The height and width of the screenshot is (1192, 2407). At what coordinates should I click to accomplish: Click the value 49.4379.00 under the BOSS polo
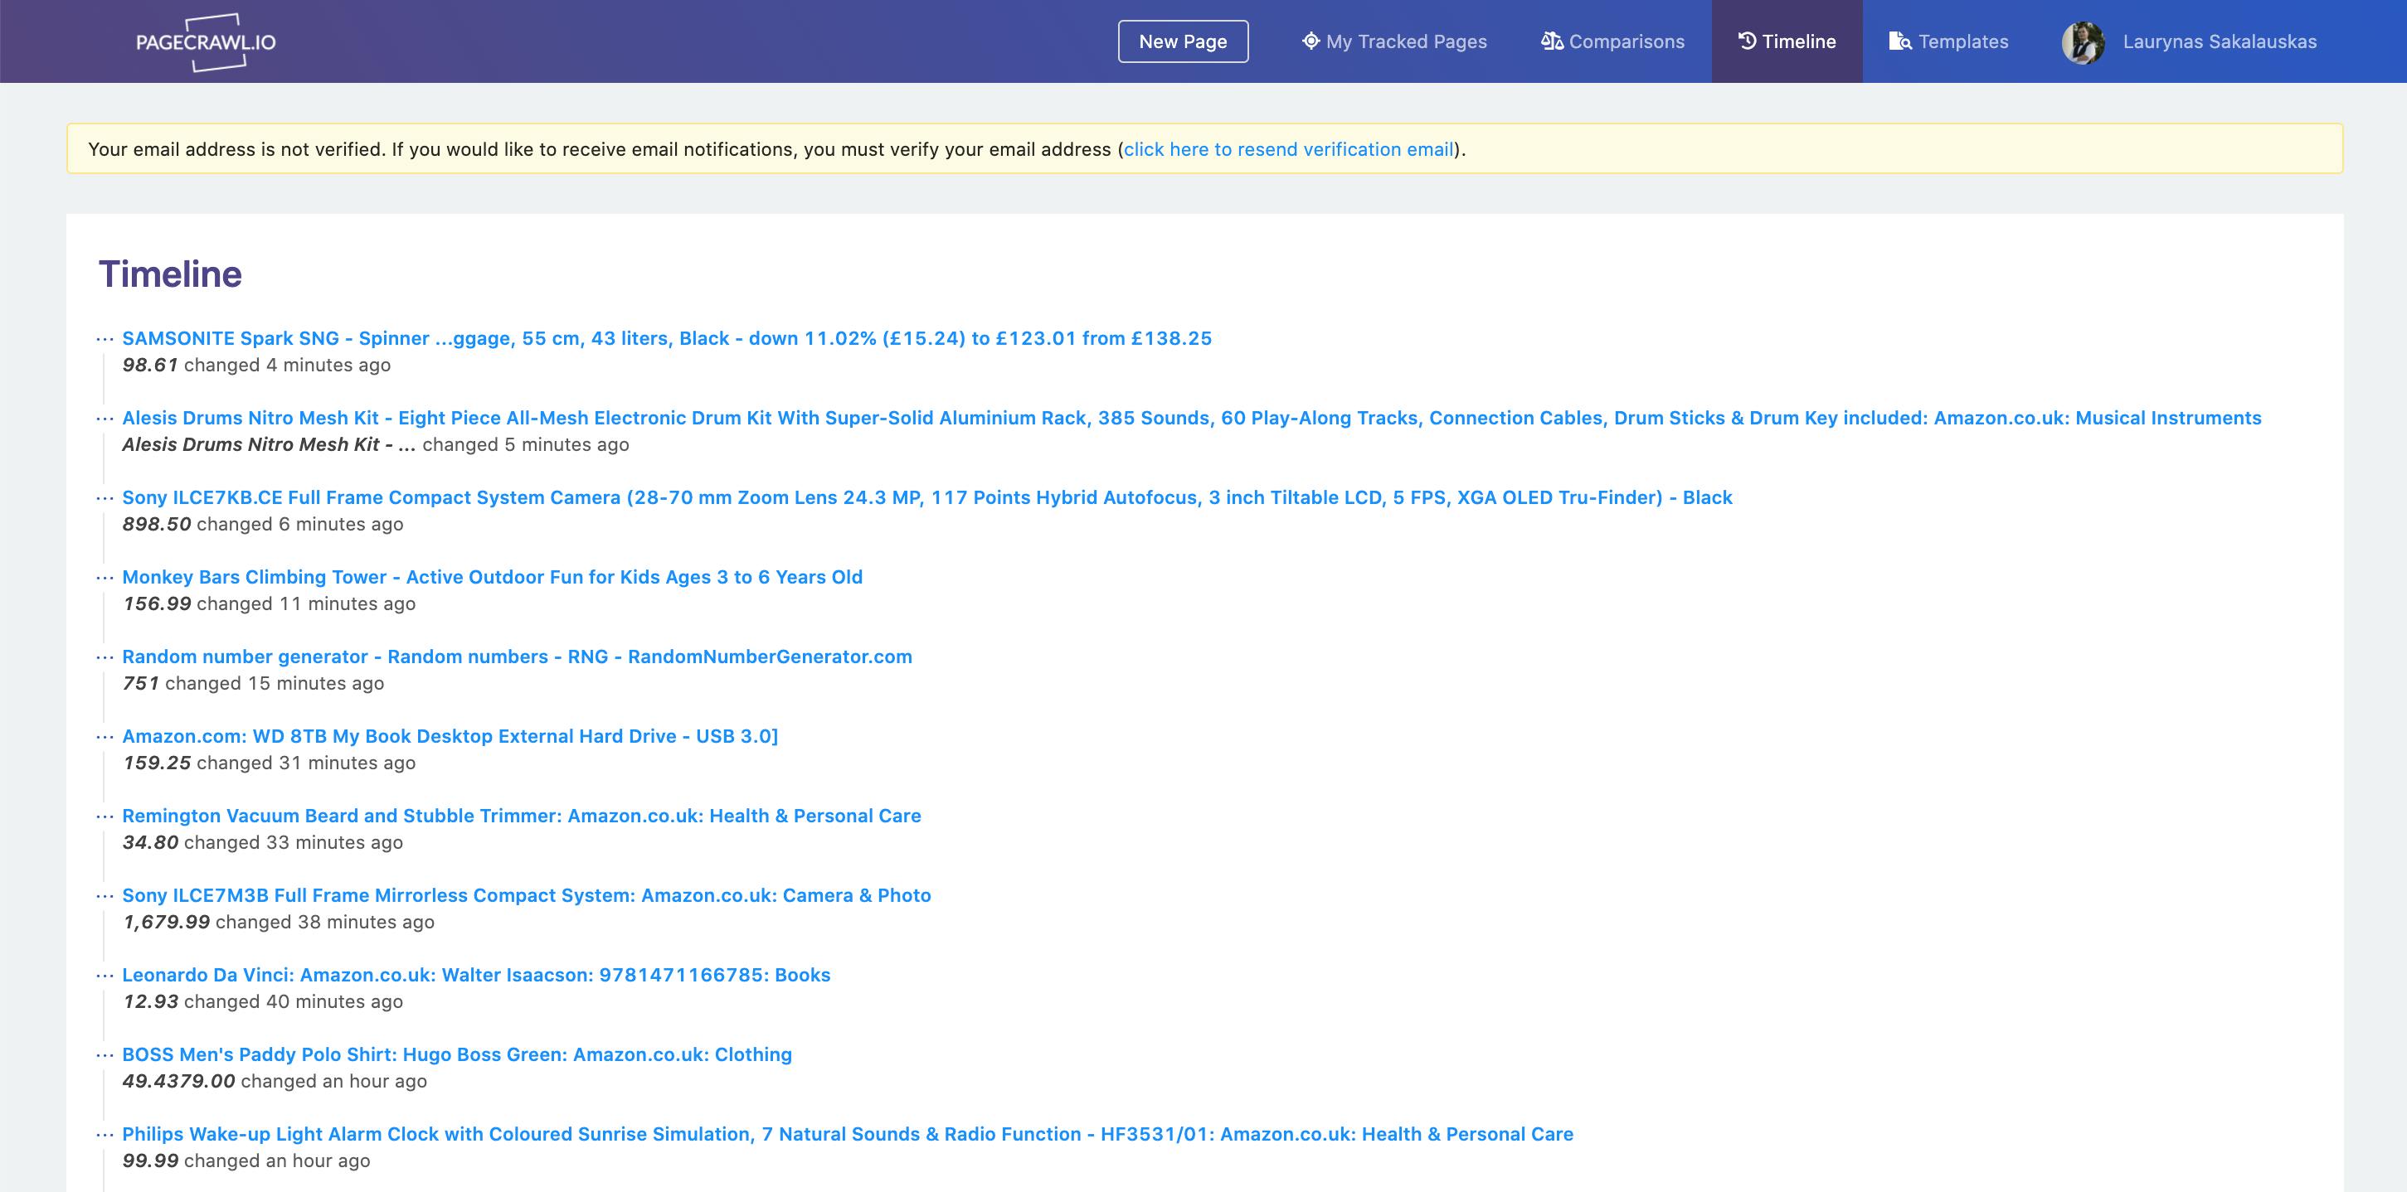tap(178, 1081)
